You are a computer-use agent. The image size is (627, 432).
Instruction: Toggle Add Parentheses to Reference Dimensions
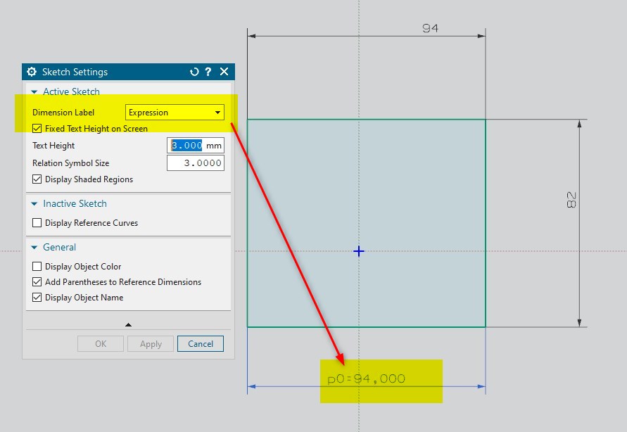37,281
